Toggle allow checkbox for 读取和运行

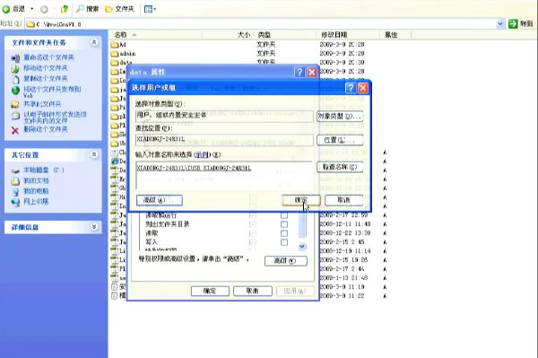(x=253, y=215)
